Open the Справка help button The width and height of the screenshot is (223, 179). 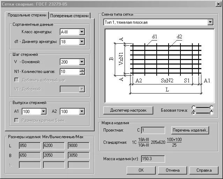tap(204, 170)
